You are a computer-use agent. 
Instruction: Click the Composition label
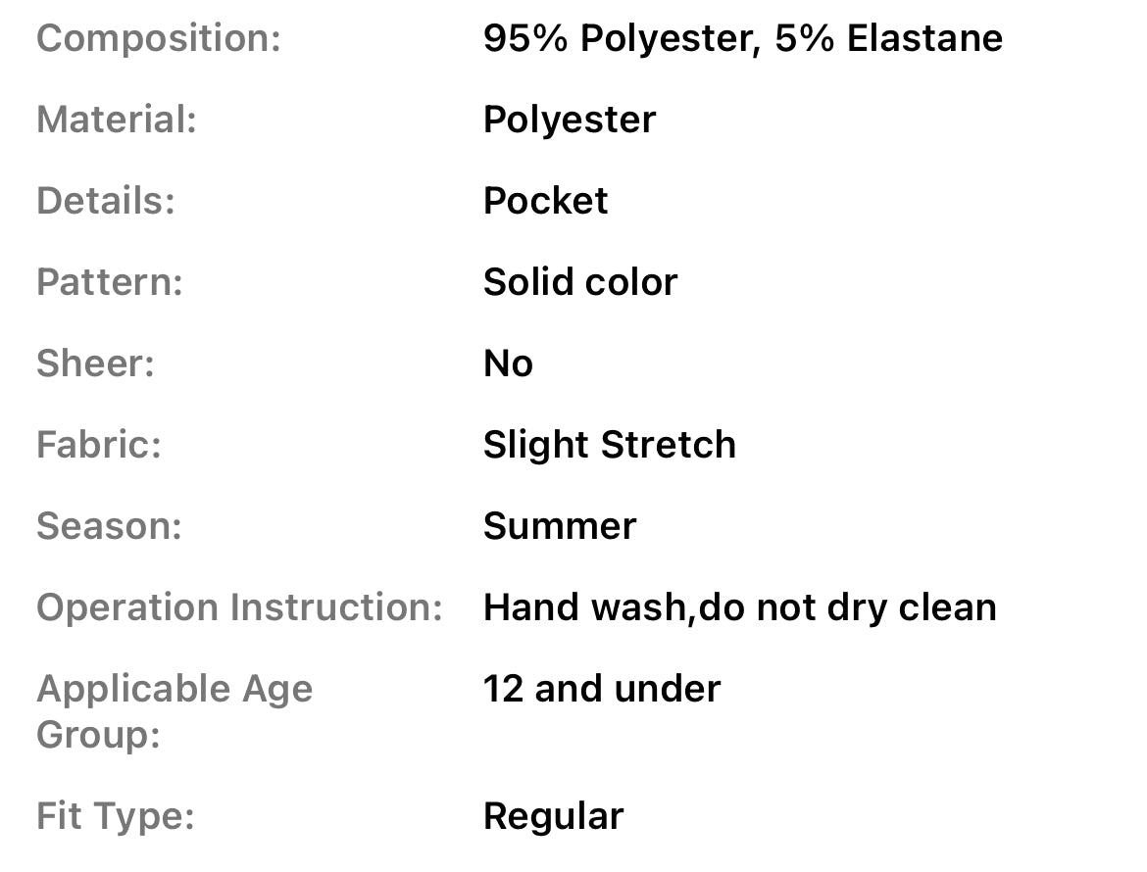click(158, 39)
